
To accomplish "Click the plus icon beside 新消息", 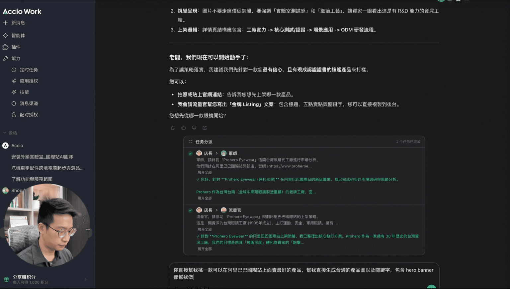I will (x=5, y=23).
